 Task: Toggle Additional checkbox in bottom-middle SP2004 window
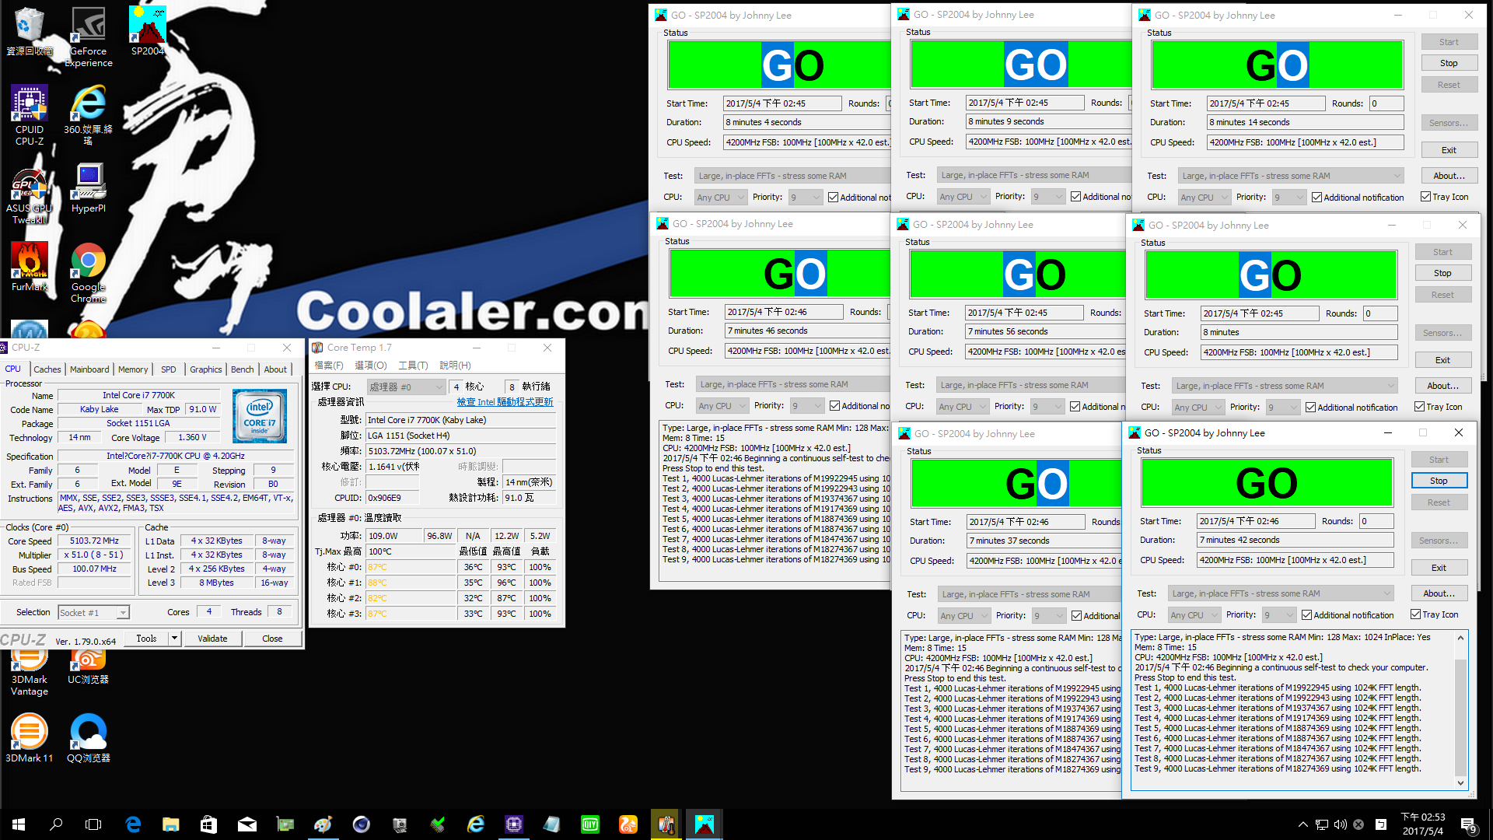pyautogui.click(x=1076, y=616)
